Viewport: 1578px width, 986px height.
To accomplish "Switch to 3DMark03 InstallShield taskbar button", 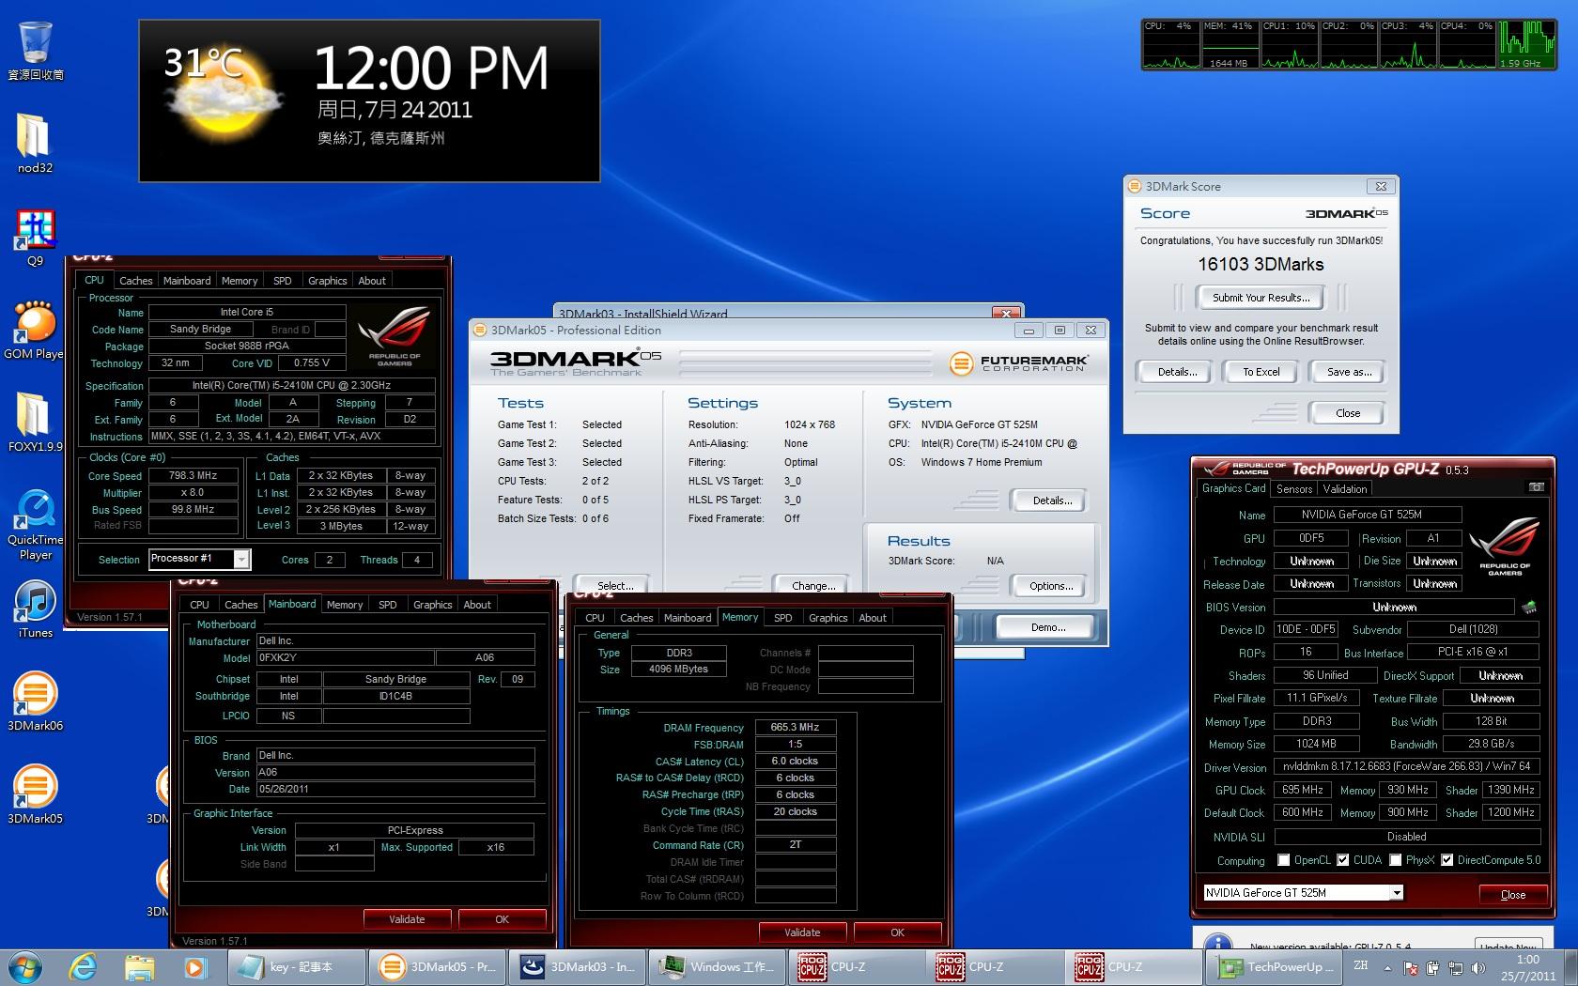I will (578, 966).
